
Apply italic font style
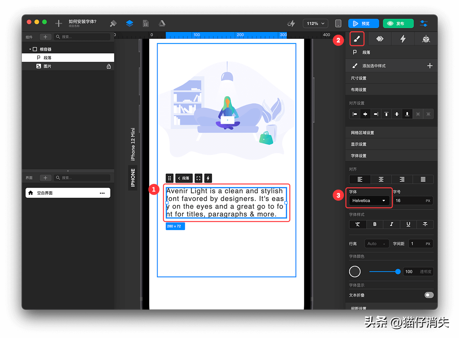pos(392,224)
